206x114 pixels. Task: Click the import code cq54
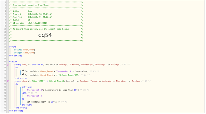(45, 35)
